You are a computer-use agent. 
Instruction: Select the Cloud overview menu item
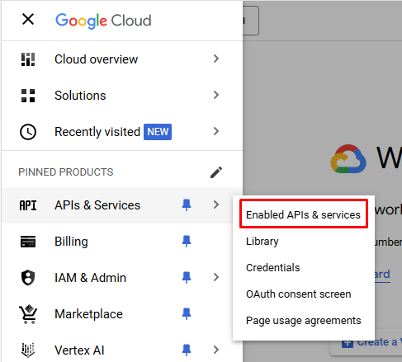point(122,59)
